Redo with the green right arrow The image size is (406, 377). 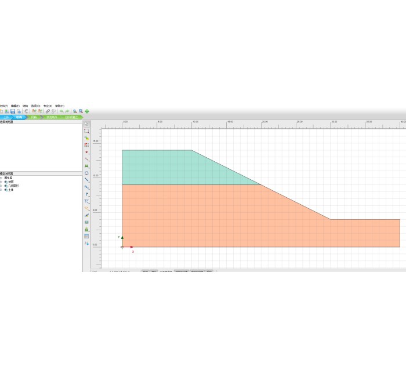[x=67, y=111]
